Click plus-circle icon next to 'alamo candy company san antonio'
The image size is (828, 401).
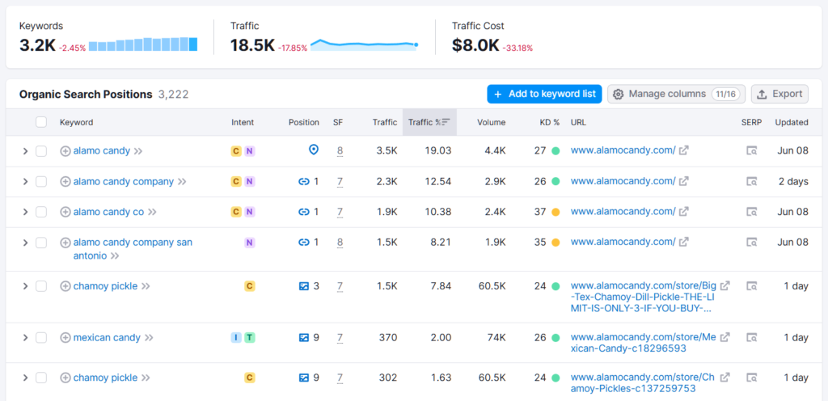pyautogui.click(x=65, y=243)
